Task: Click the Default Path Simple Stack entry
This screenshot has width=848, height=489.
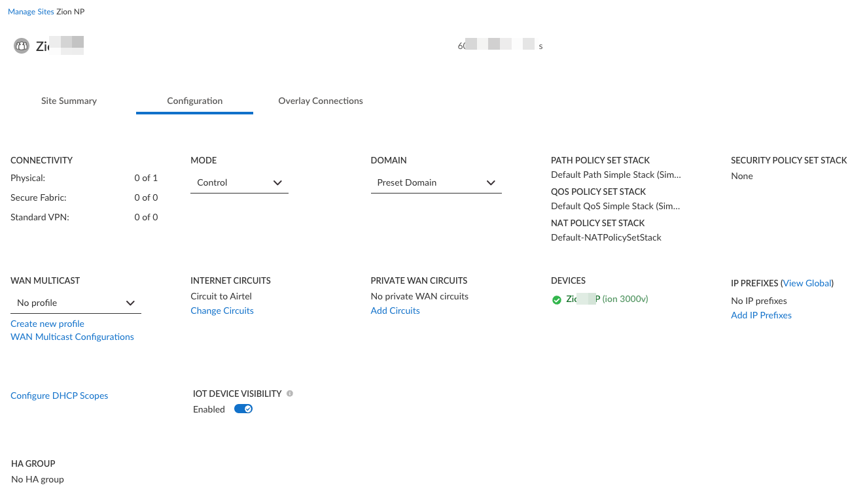Action: pyautogui.click(x=616, y=175)
